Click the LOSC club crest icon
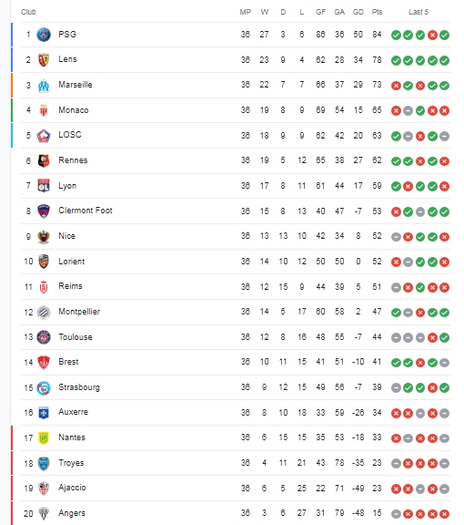This screenshot has height=525, width=464. [44, 136]
